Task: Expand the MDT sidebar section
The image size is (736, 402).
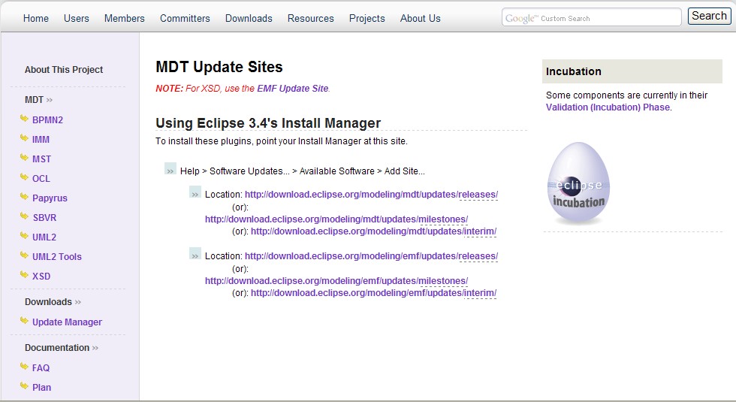Action: pos(38,99)
